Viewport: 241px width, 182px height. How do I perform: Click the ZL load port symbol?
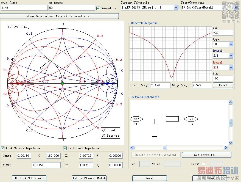click(191, 119)
